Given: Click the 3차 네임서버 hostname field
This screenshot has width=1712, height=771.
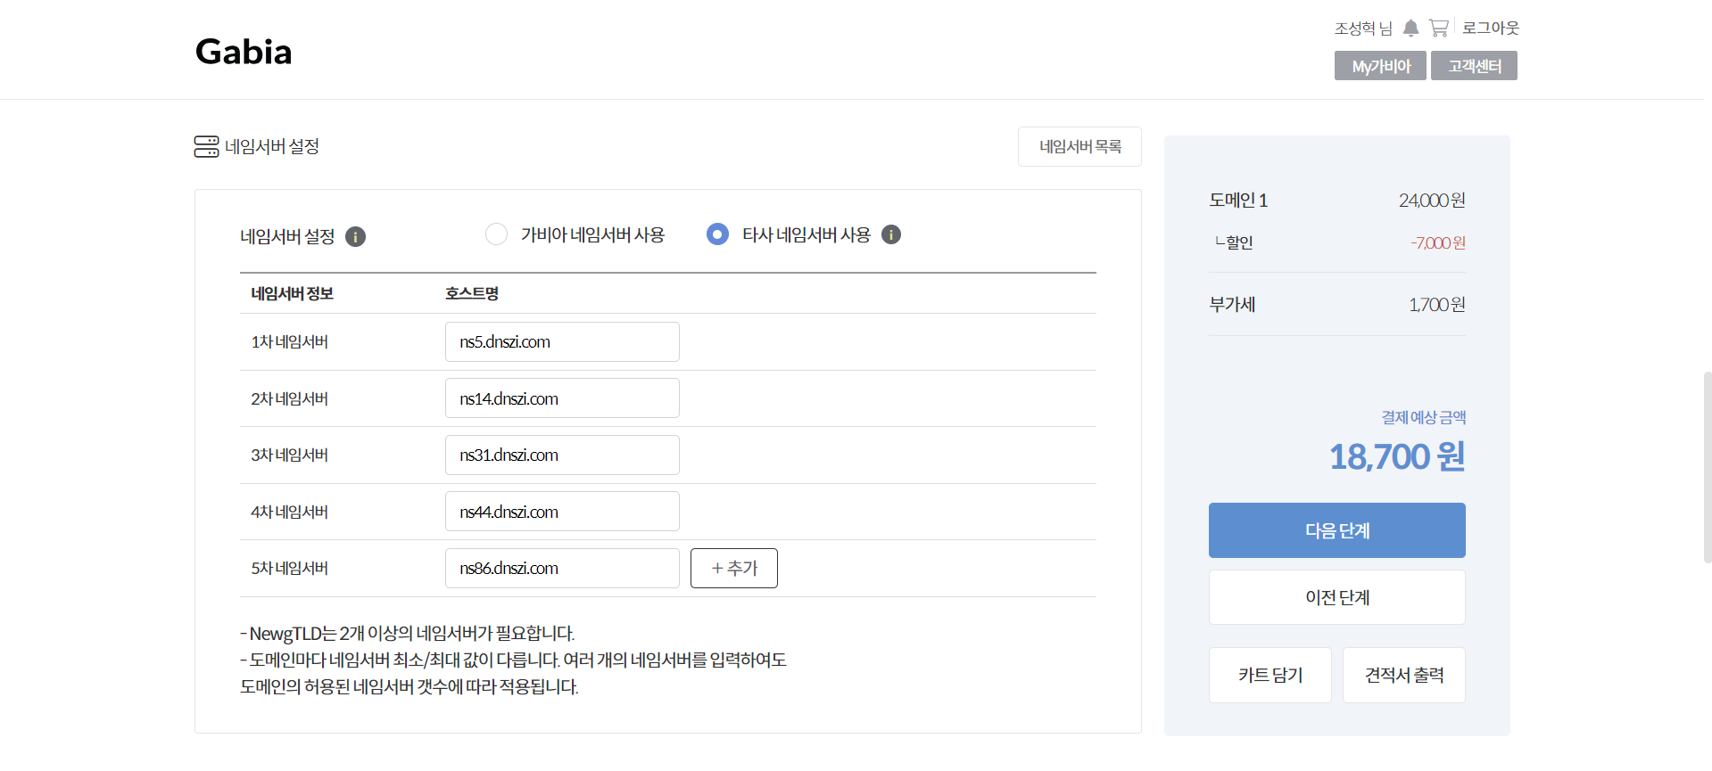Looking at the screenshot, I should 562,455.
